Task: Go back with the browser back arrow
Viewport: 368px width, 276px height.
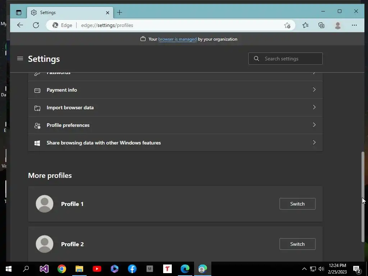Action: tap(20, 25)
